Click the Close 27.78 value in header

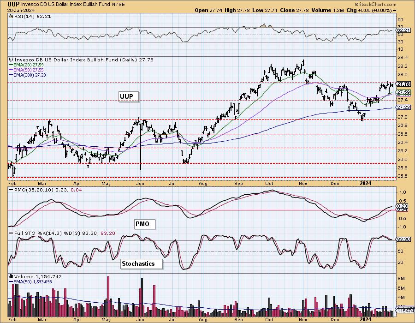coord(294,10)
